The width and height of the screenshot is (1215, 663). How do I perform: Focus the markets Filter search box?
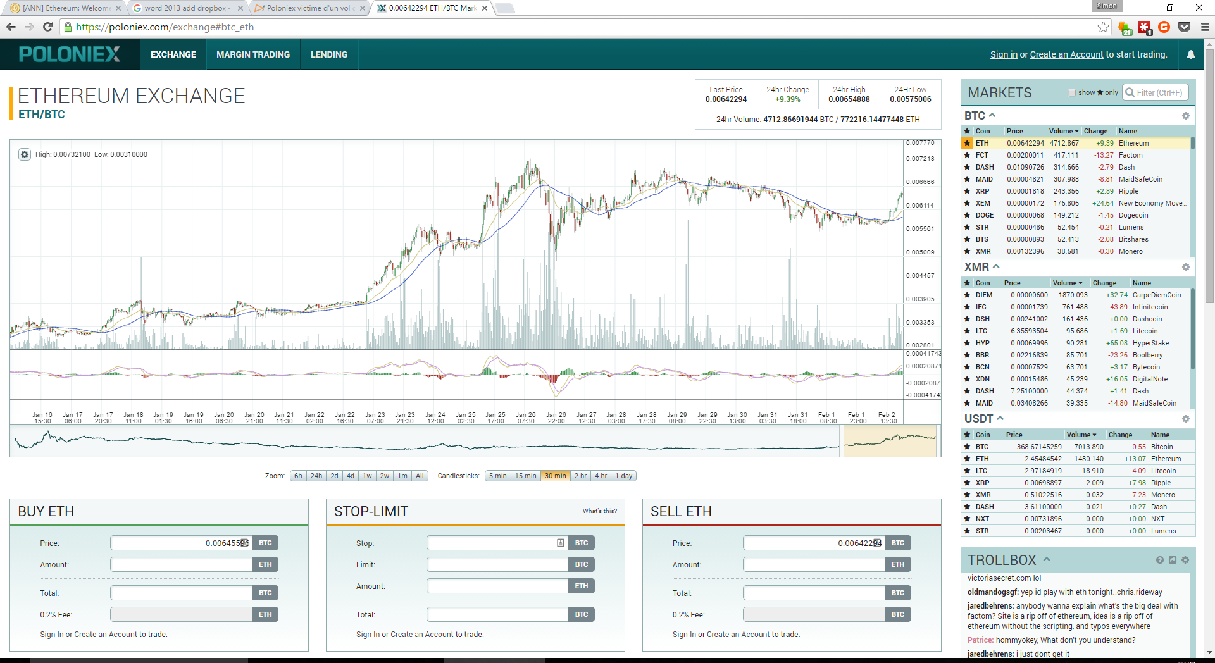(x=1156, y=92)
